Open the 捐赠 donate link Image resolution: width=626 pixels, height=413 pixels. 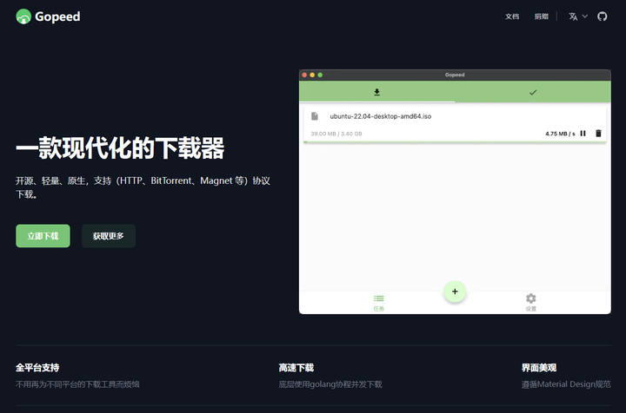pos(542,16)
